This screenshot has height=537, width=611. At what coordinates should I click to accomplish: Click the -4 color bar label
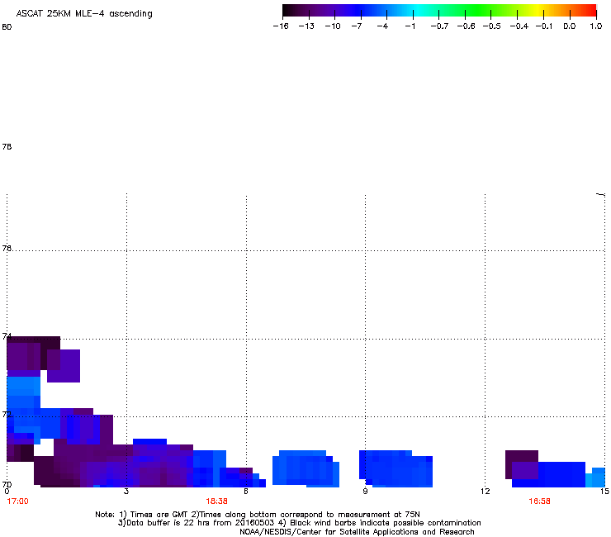coord(382,26)
